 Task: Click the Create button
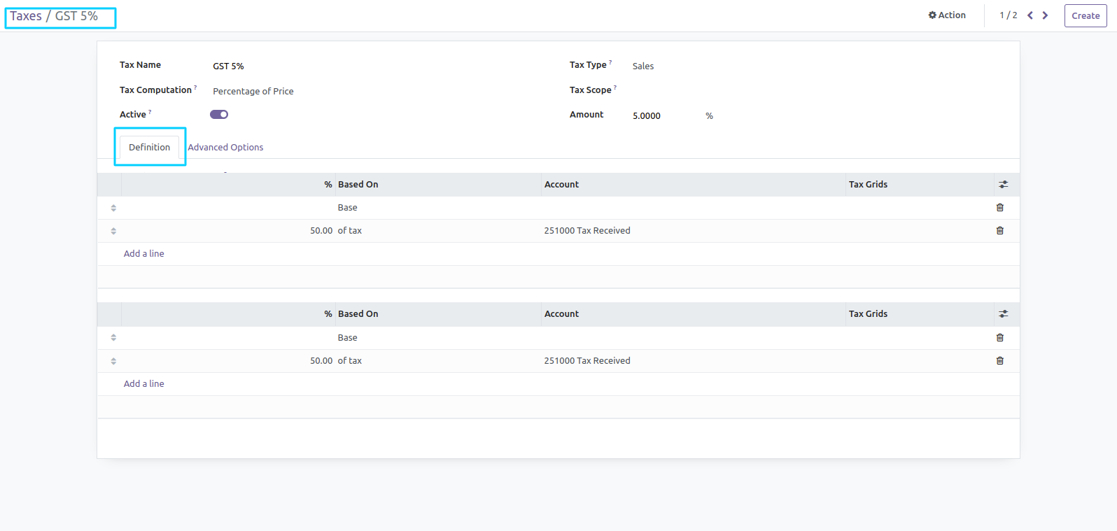tap(1085, 15)
